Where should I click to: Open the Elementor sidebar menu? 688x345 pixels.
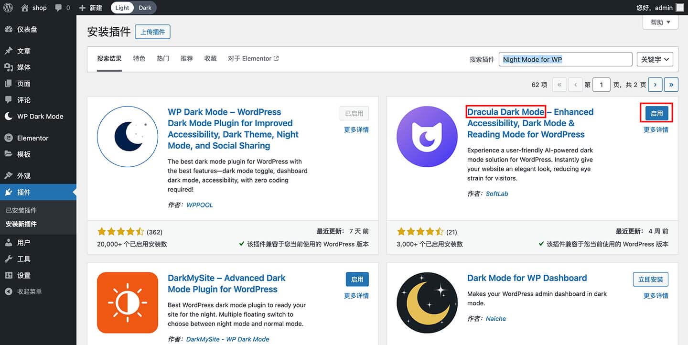(x=38, y=138)
